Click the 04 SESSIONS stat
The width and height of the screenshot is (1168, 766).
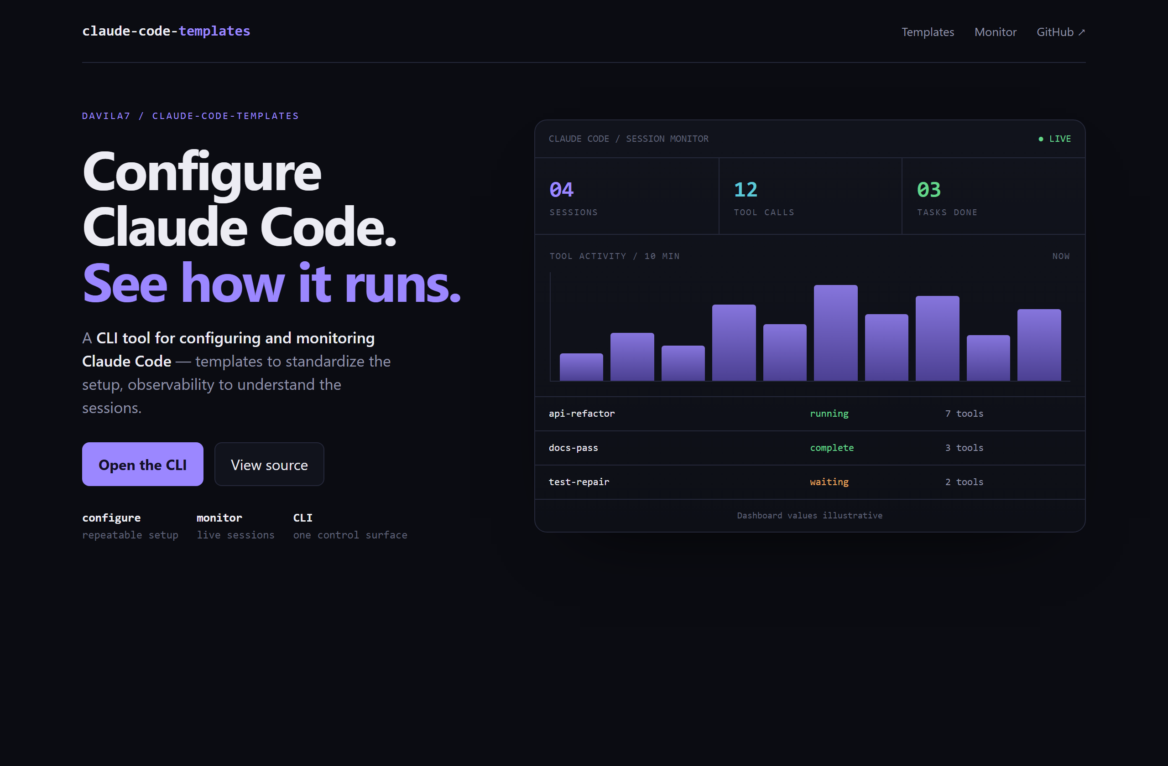[x=627, y=196]
